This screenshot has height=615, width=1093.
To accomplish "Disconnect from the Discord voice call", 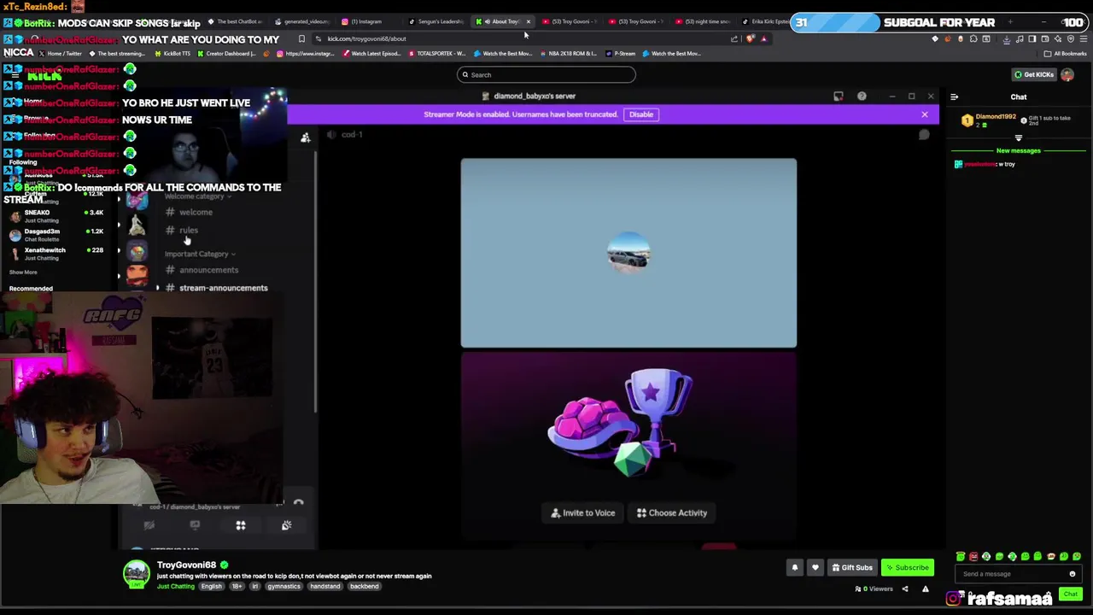I will [x=298, y=503].
